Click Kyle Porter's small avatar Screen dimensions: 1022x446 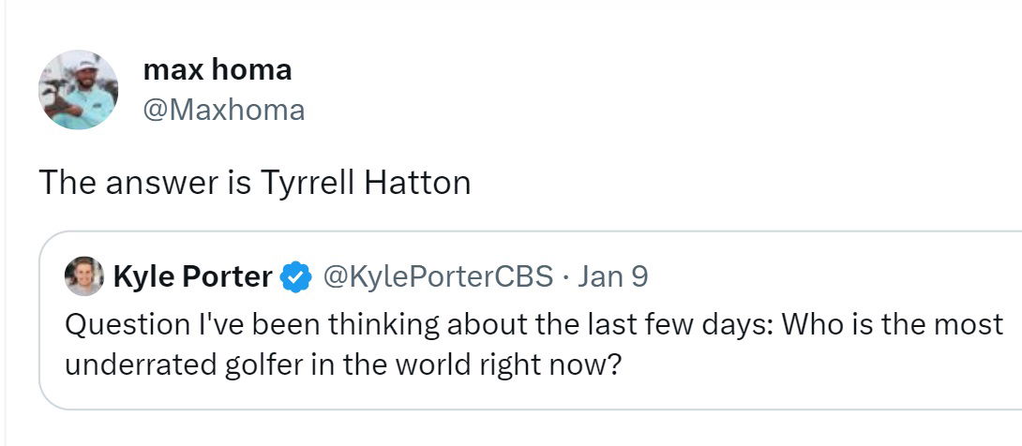tap(83, 275)
